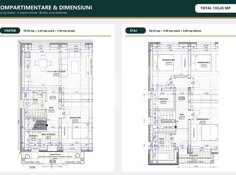Click the dark staircase symbol on Parter plan

pyautogui.click(x=40, y=125)
